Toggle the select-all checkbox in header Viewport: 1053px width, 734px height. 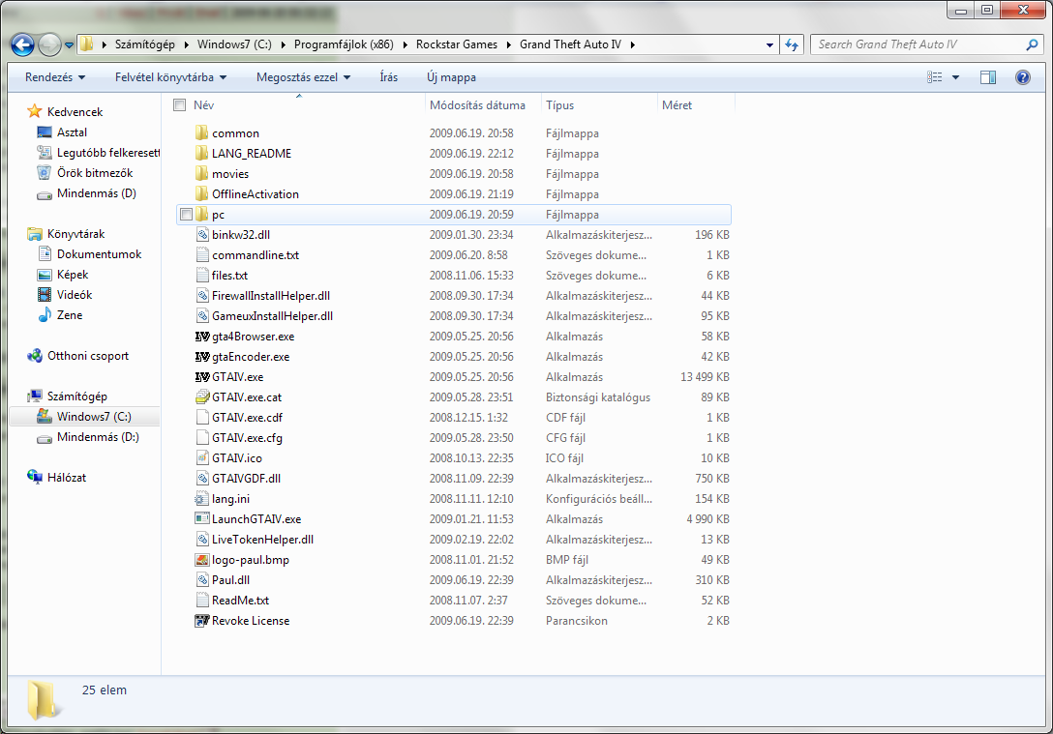[x=179, y=104]
